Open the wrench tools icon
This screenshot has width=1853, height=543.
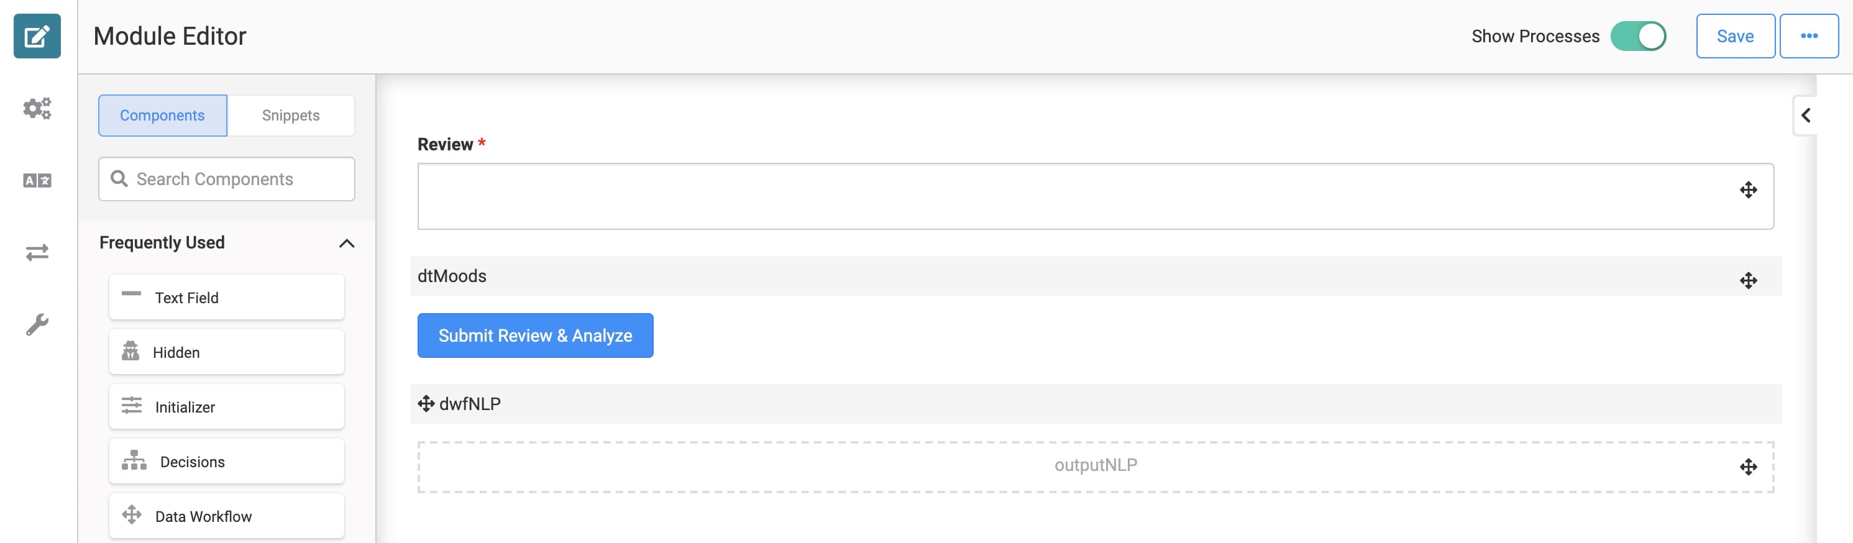click(x=37, y=324)
